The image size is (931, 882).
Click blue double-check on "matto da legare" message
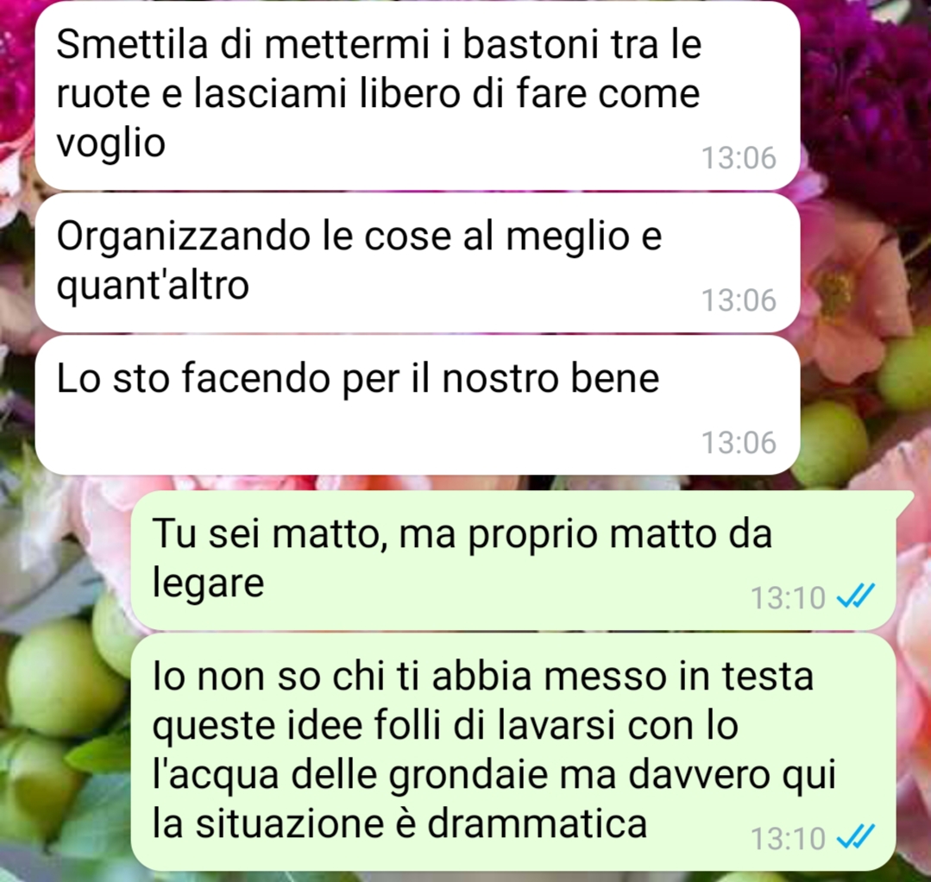tap(856, 595)
